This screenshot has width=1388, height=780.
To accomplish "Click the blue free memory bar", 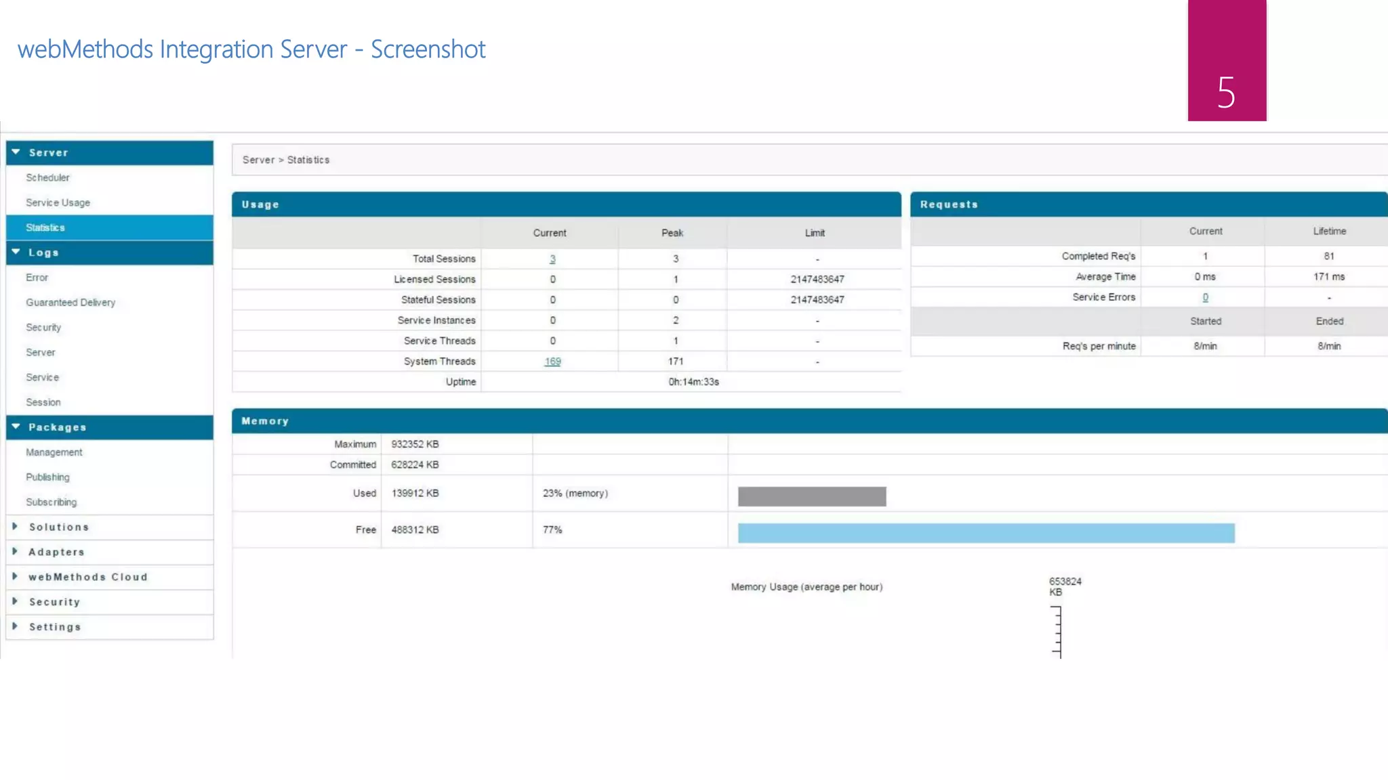I will [x=985, y=533].
